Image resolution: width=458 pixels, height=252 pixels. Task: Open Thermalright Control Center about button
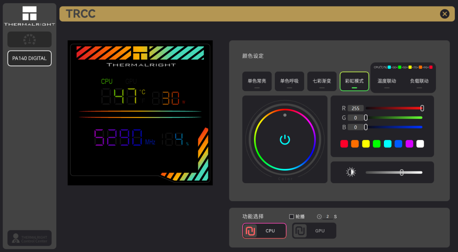point(29,238)
